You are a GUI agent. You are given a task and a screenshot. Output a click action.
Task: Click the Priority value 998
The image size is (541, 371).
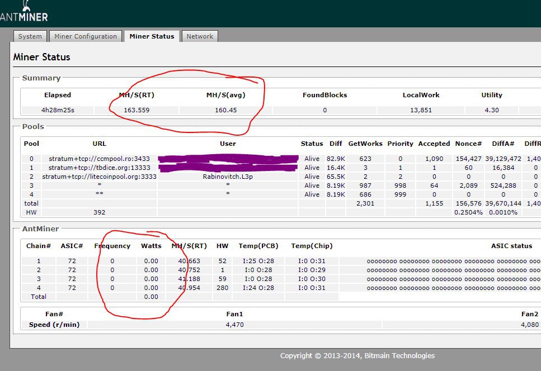pyautogui.click(x=400, y=185)
